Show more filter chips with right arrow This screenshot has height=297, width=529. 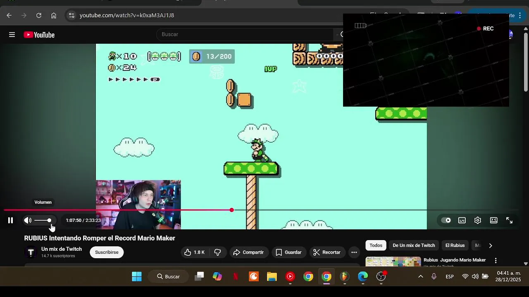click(x=491, y=245)
